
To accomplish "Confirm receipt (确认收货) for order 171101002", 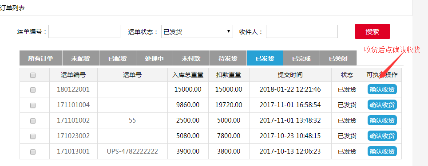I will 382,120.
